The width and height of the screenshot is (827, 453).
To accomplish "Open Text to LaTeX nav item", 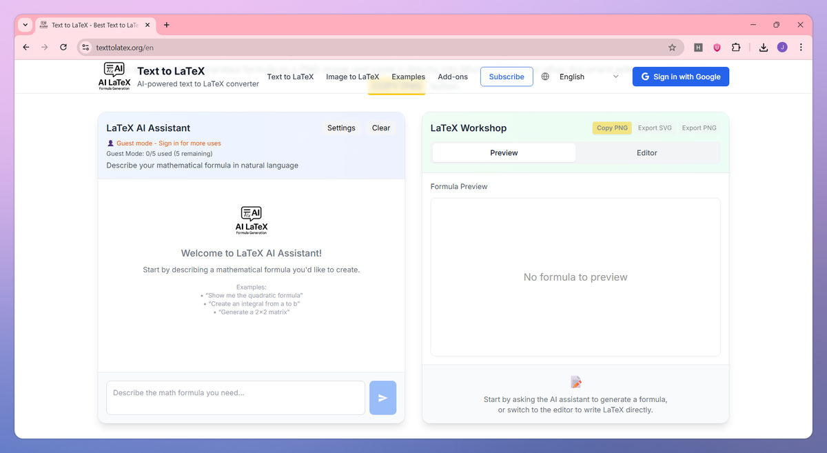I will coord(290,77).
